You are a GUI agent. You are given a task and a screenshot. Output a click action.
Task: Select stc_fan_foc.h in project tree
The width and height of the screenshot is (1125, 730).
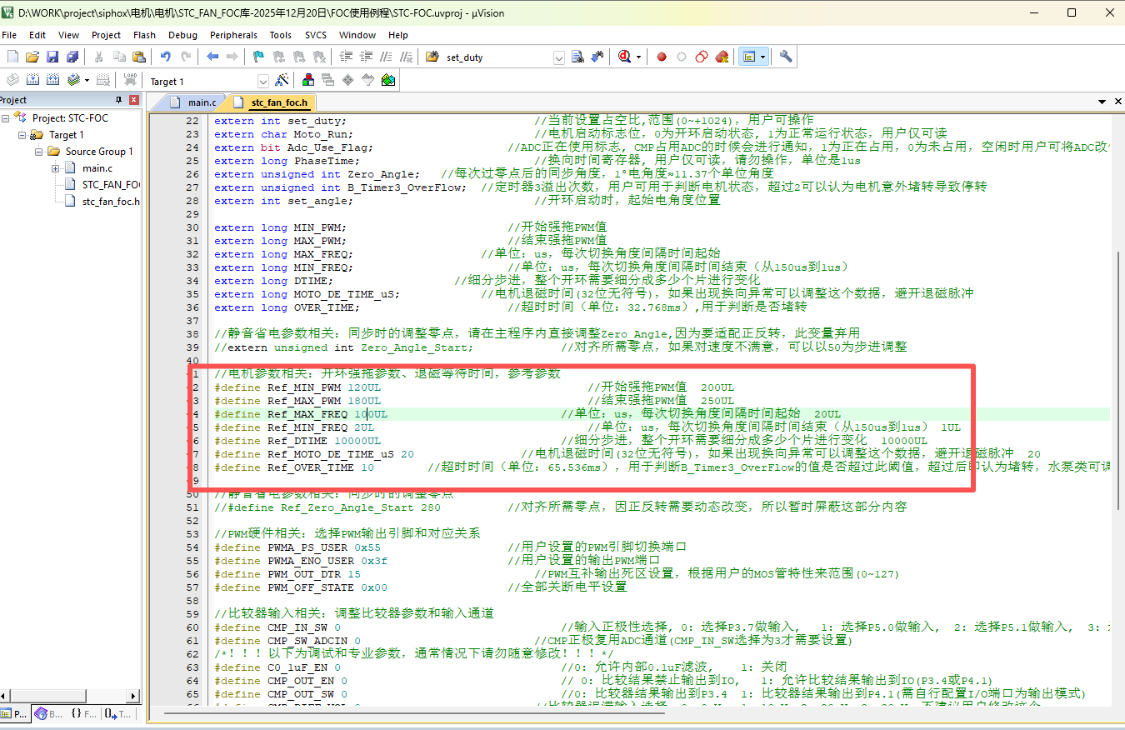tap(111, 202)
